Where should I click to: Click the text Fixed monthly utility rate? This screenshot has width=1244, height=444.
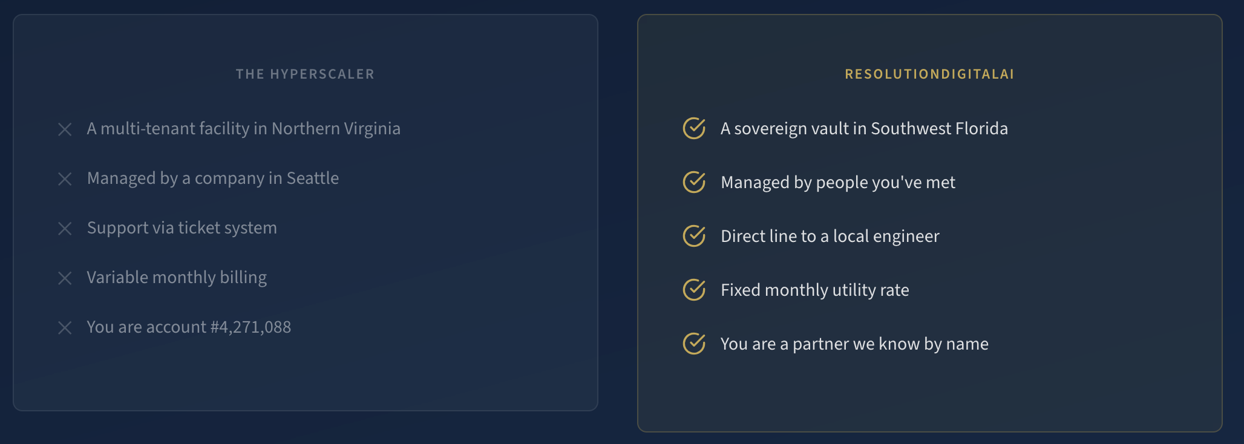point(815,290)
